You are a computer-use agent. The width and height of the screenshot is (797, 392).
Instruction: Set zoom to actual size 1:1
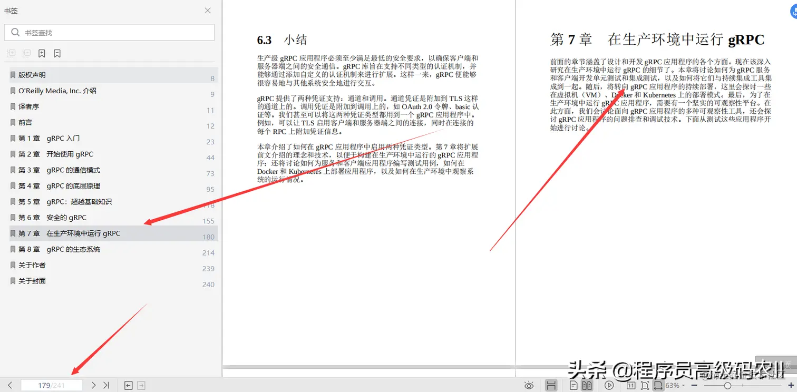(630, 385)
